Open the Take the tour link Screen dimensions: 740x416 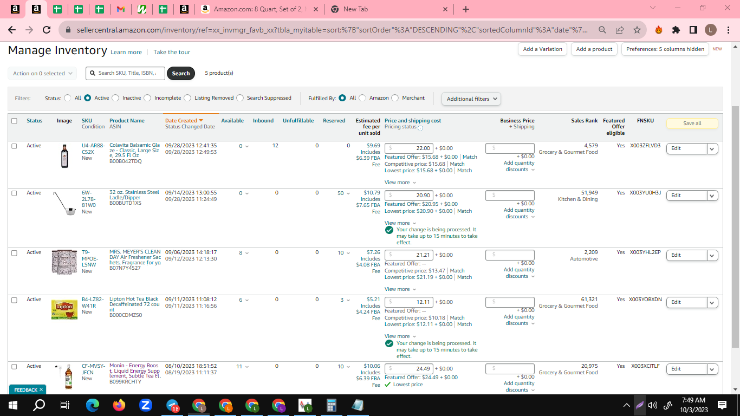point(172,52)
